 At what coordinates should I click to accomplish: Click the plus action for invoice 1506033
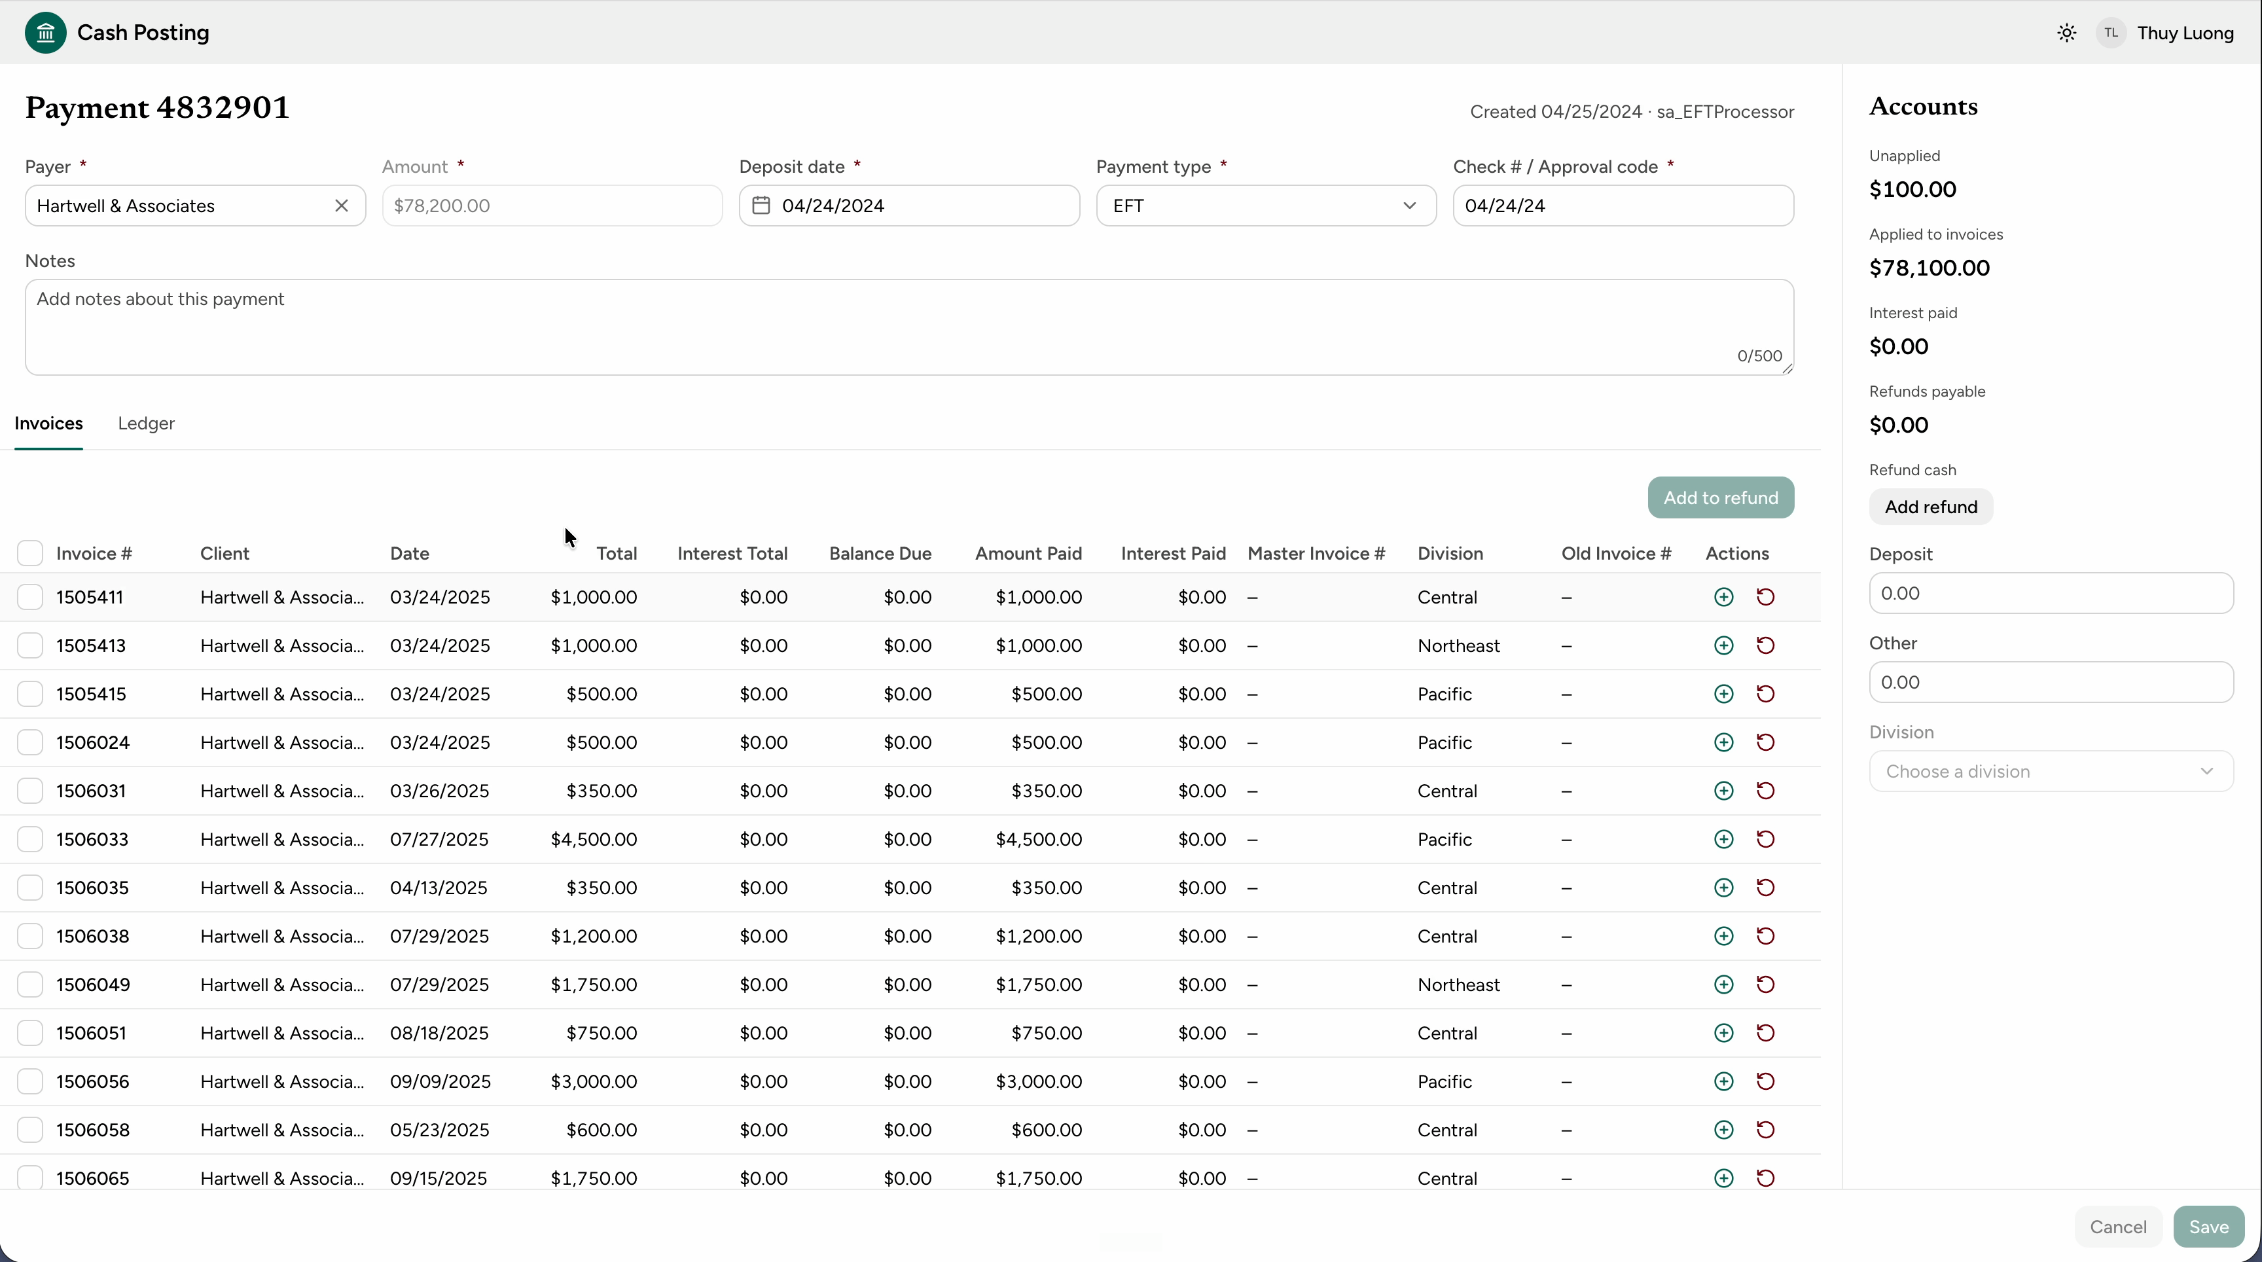tap(1724, 840)
